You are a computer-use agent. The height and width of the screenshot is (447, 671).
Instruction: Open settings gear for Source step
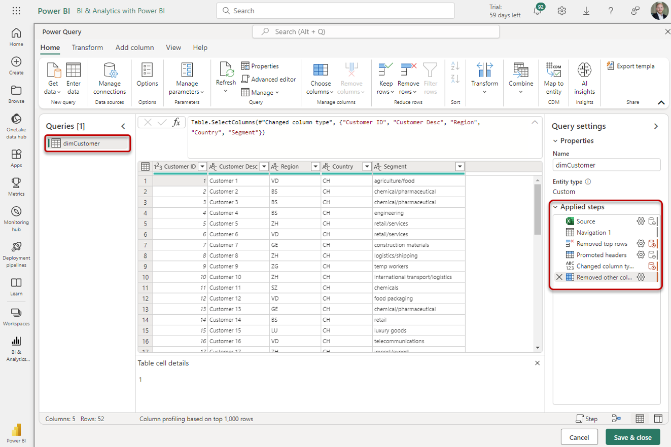[x=641, y=221]
